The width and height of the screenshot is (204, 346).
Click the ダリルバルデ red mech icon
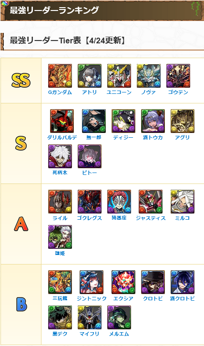click(62, 121)
